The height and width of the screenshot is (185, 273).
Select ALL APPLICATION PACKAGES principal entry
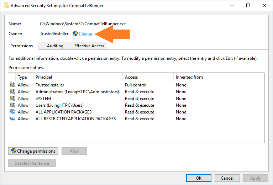pos(64,112)
